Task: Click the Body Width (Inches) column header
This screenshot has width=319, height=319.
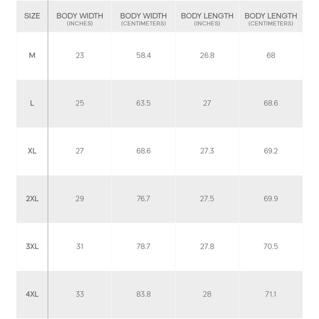Action: pyautogui.click(x=80, y=19)
